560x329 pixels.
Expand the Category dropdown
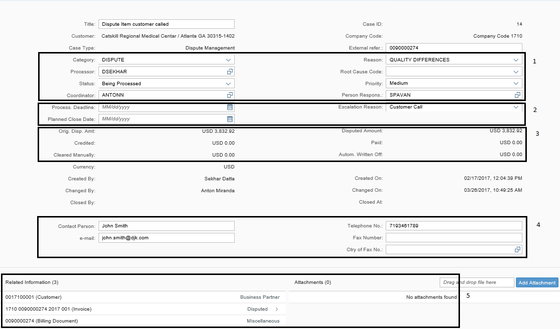228,60
